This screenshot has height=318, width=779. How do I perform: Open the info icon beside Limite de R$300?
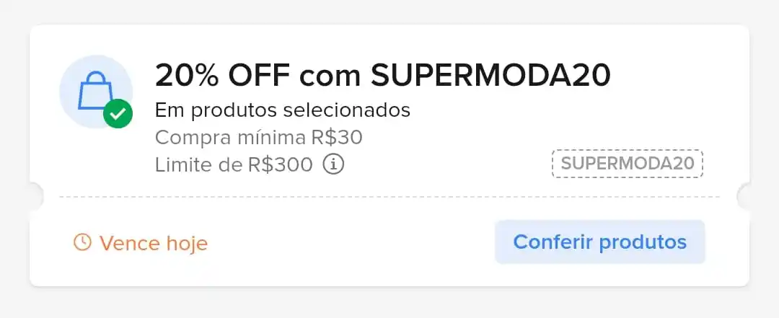[x=334, y=164]
